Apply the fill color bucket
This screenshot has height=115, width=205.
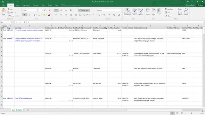point(44,15)
